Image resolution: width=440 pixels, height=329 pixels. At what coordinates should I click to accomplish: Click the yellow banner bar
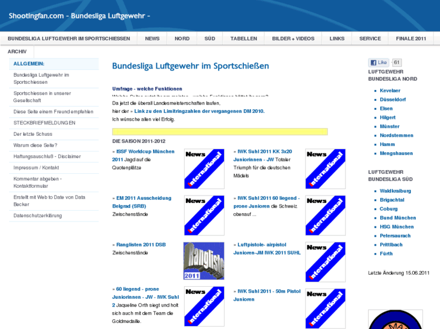[220, 132]
